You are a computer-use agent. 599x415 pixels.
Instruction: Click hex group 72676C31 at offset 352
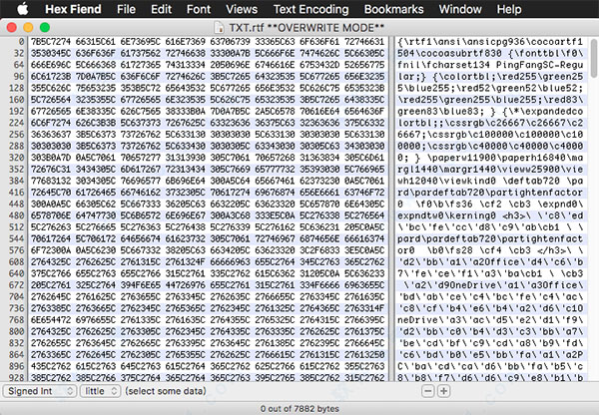coord(51,170)
